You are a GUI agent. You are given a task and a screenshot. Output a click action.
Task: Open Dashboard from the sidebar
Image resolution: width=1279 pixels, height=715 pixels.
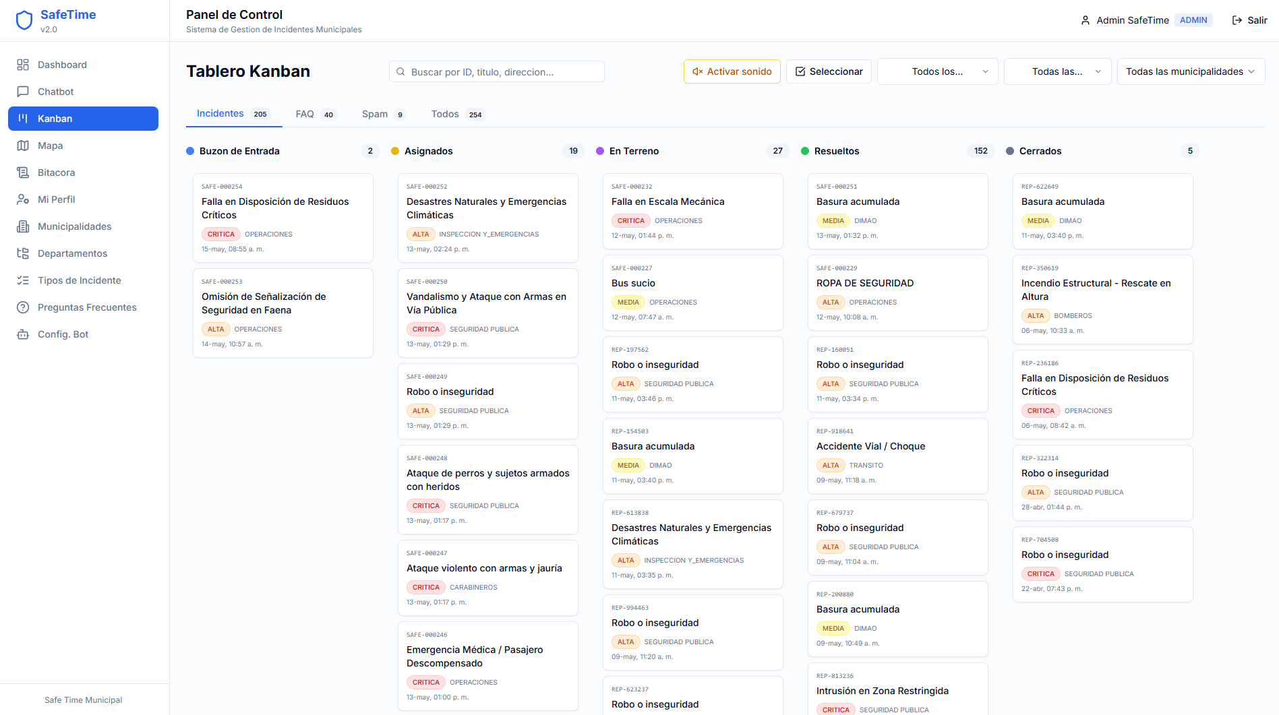click(x=83, y=65)
